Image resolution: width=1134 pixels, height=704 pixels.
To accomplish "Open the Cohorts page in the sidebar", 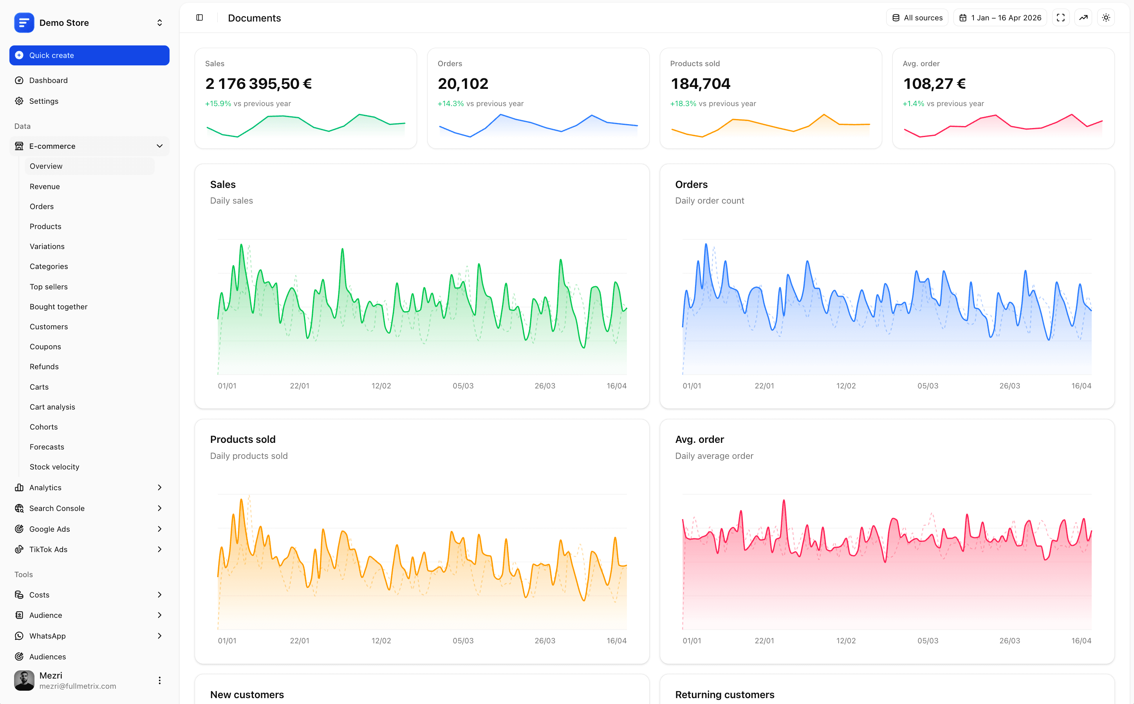I will 43,426.
